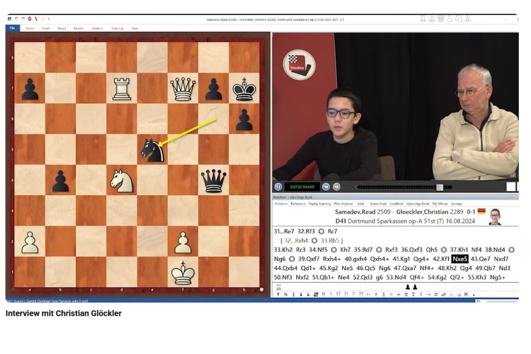Image resolution: width=531 pixels, height=354 pixels.
Task: Click the undo icon in quick access toolbar
Action: click(x=16, y=19)
